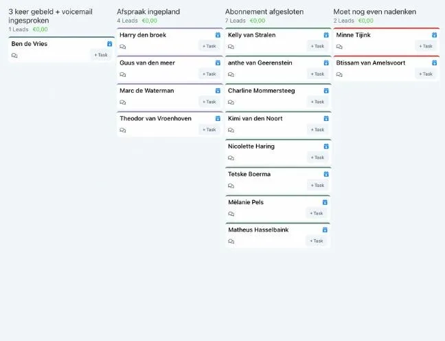This screenshot has width=445, height=341.
Task: Click calendar icon on Guus van den meer
Action: (218, 63)
